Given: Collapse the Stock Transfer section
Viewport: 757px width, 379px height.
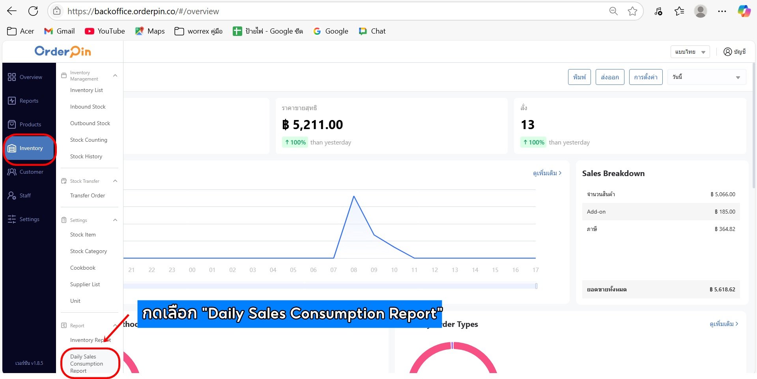Looking at the screenshot, I should tap(115, 181).
